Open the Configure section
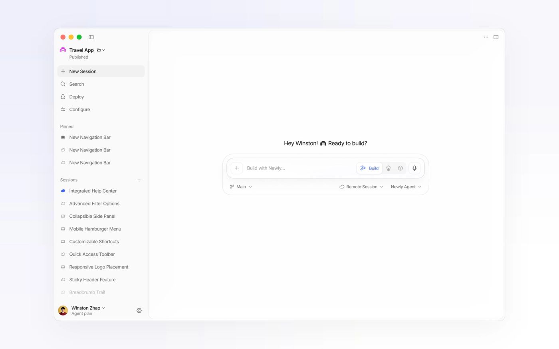 point(101,109)
